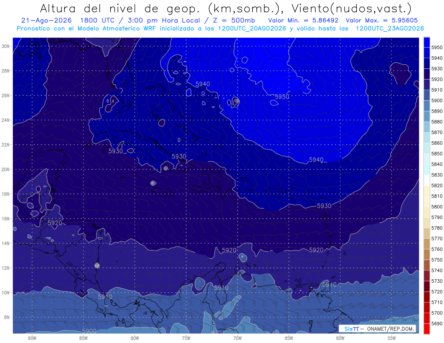This screenshot has height=343, width=444.
Task: Click the 22N latitude axis label
Action: (6, 145)
